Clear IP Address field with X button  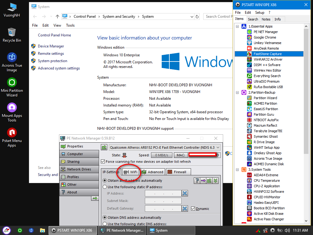click(185, 193)
